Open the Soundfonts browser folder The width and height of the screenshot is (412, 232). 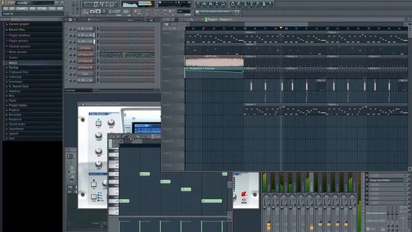click(x=16, y=129)
